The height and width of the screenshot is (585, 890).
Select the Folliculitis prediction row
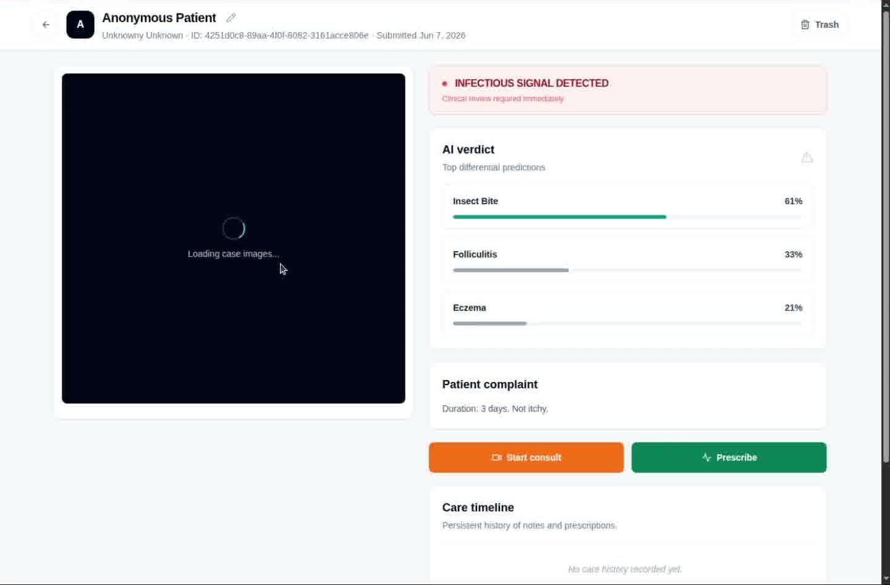627,260
